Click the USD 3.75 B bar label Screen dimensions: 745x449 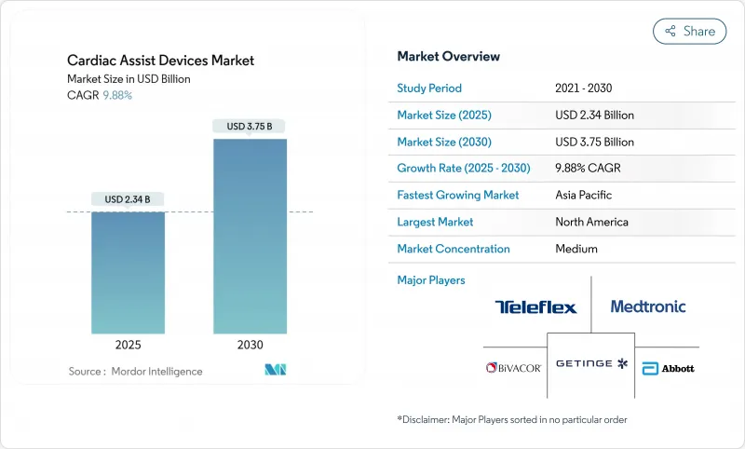tap(250, 126)
